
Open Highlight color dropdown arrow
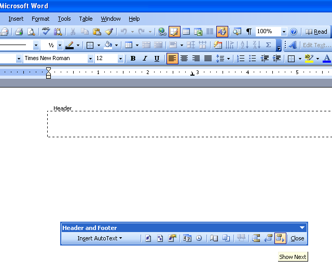coord(317,59)
